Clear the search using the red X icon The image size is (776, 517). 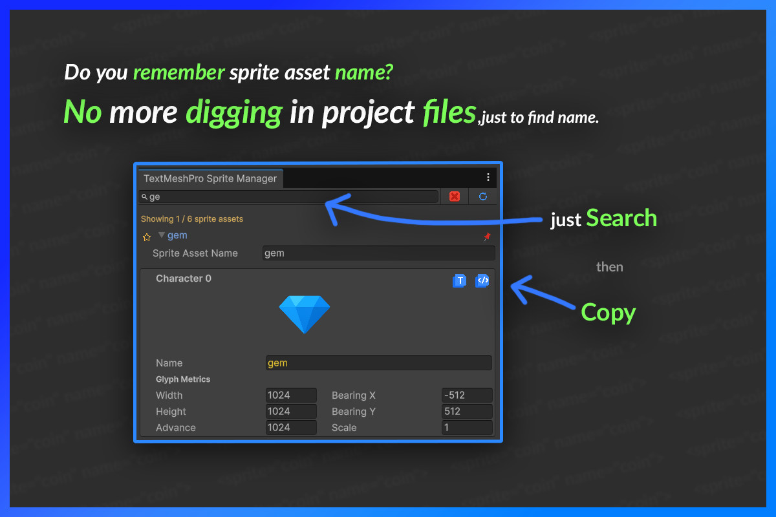click(x=454, y=196)
